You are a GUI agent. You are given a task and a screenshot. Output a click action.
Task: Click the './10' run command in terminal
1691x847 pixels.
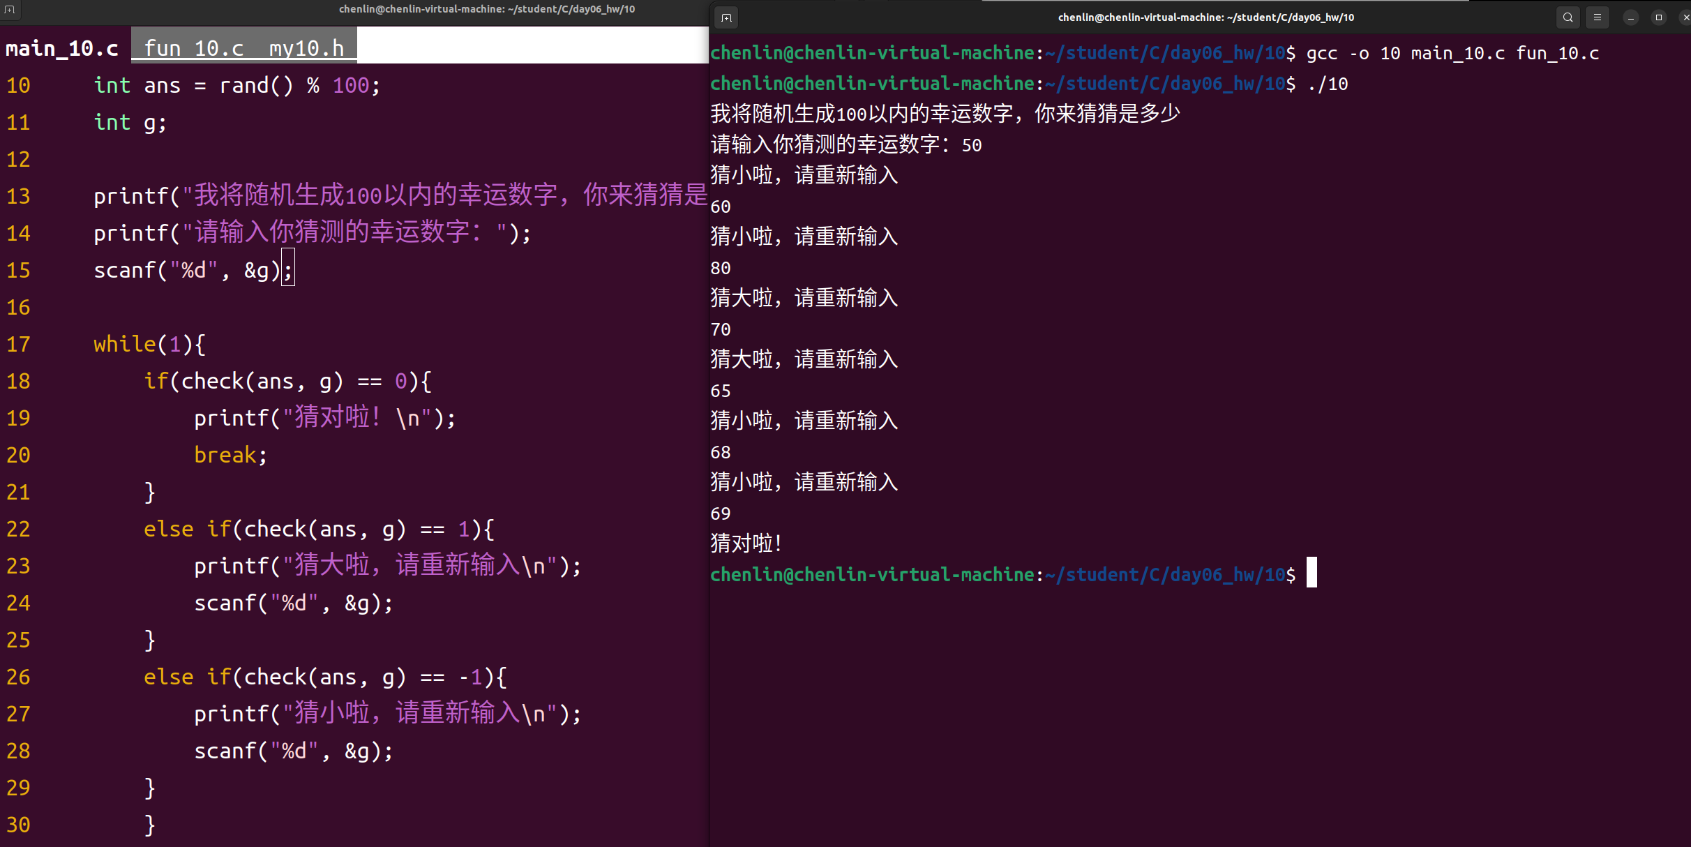coord(1328,84)
